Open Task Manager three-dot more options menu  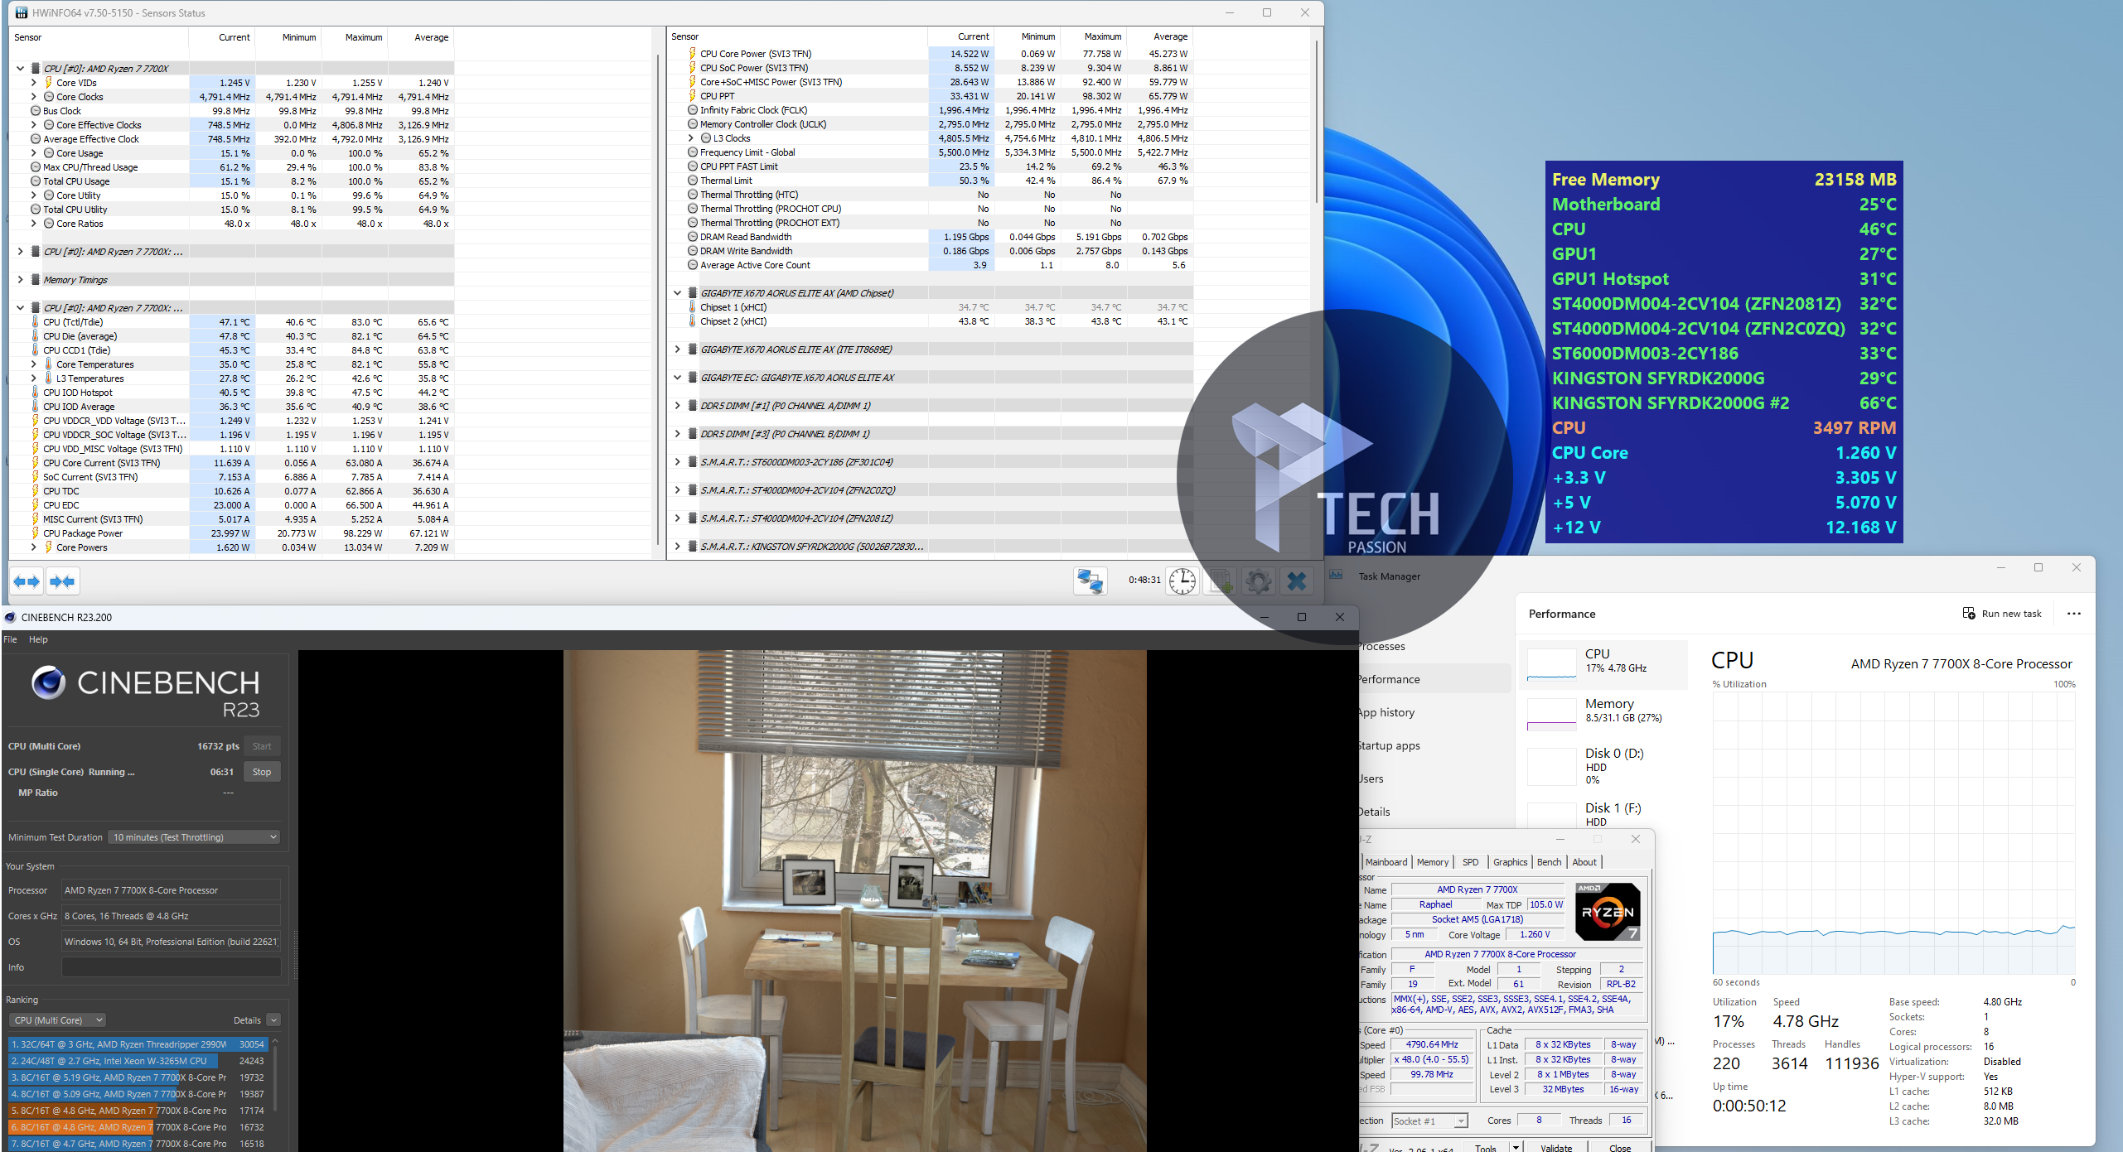[x=2073, y=614]
